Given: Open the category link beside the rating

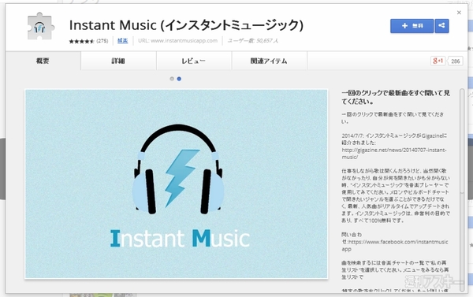Looking at the screenshot, I should pyautogui.click(x=122, y=41).
